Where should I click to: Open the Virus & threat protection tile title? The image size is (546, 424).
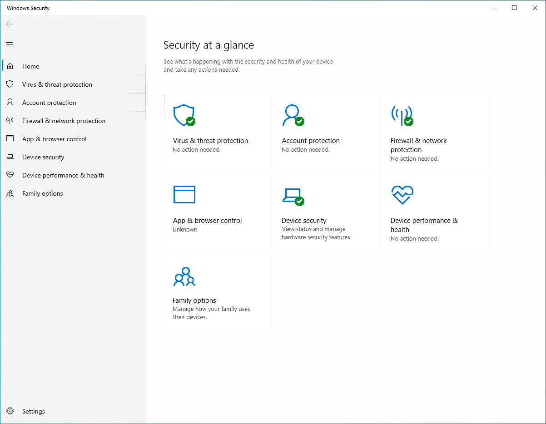210,141
